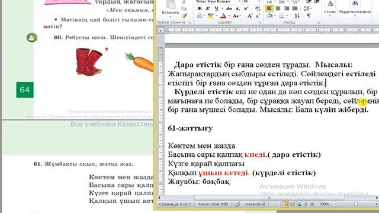Open the Редактирование editing menu
Image resolution: width=379 pixels, height=213 pixels.
[x=355, y=8]
